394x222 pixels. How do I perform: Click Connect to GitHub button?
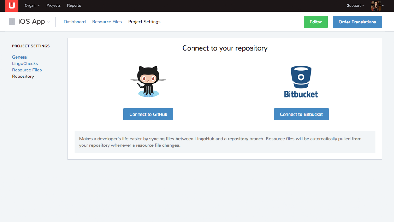(x=148, y=114)
